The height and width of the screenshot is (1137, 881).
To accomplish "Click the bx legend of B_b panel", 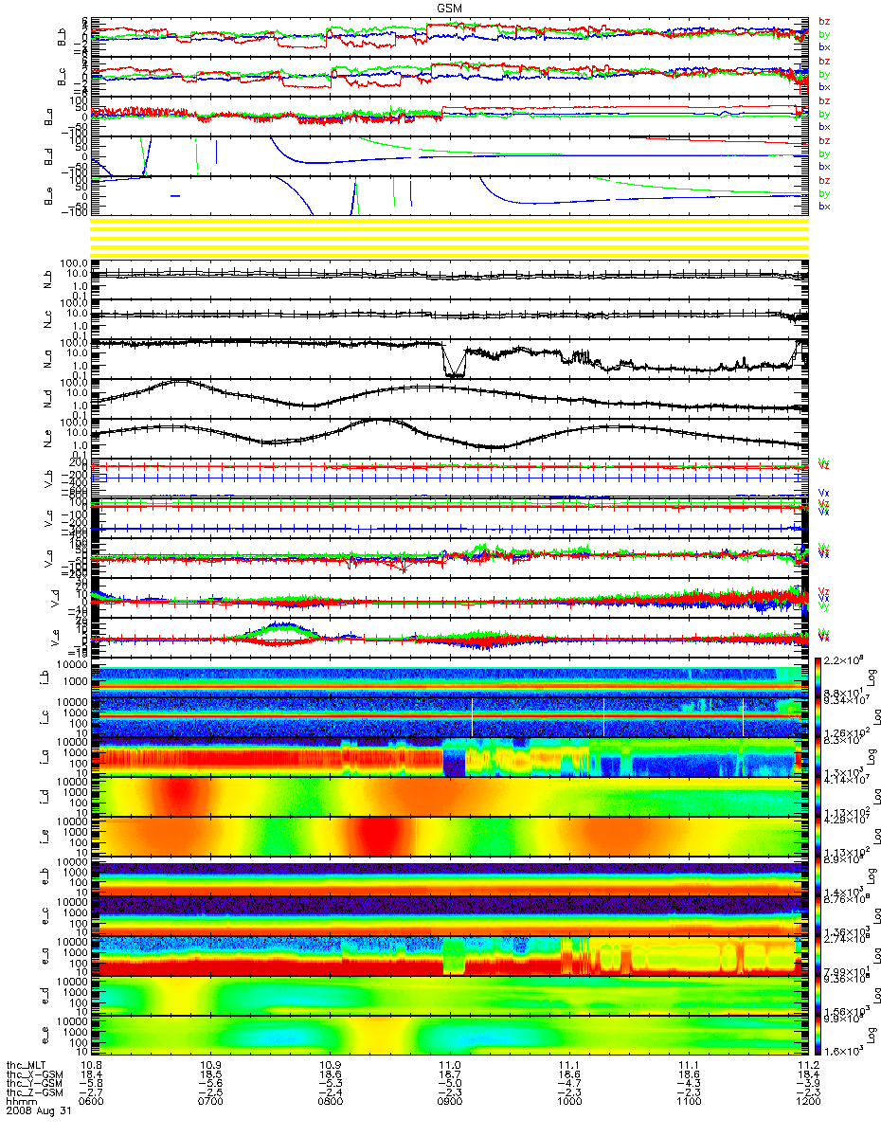I will click(x=824, y=47).
